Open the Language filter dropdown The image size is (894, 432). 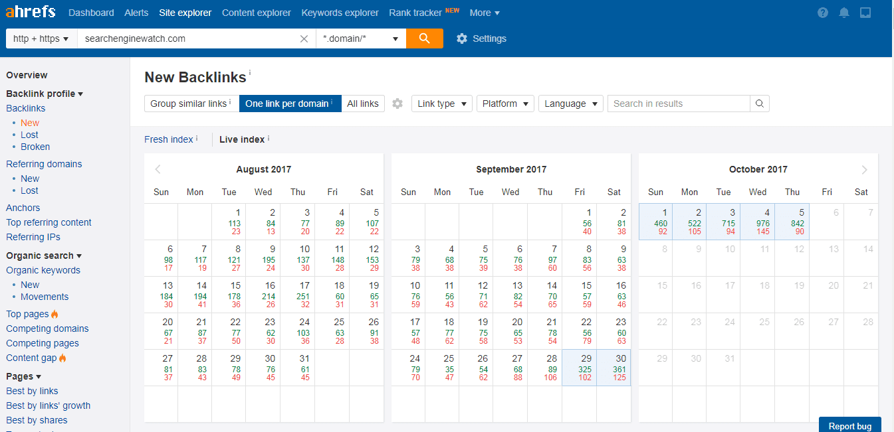[x=570, y=104]
